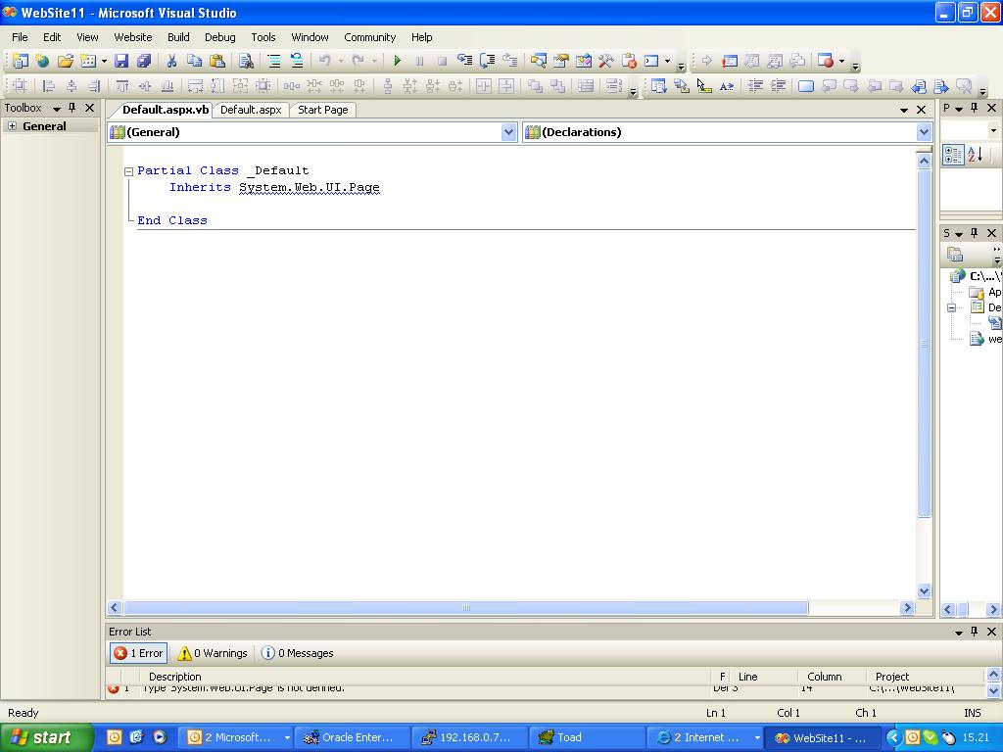The height and width of the screenshot is (752, 1003).
Task: Click the Solution Explorer toolbar icon
Action: coord(538,61)
